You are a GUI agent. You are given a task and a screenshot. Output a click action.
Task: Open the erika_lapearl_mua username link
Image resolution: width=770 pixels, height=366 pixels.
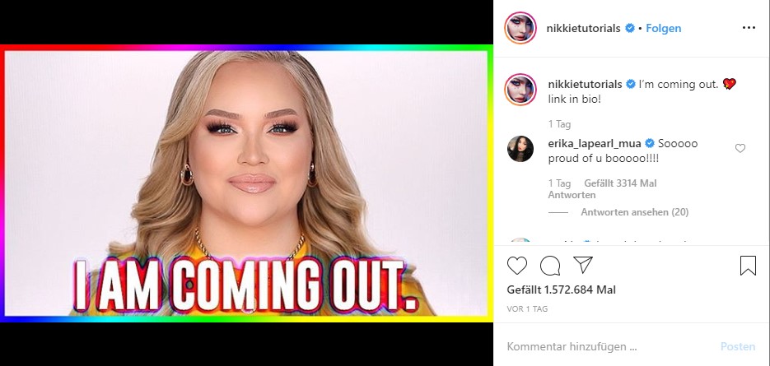click(595, 144)
